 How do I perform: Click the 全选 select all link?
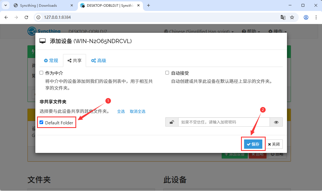121,111
